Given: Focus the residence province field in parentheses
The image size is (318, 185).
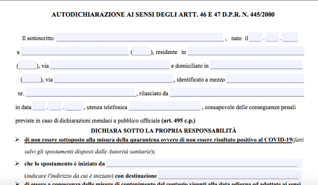Looking at the screenshot, I should 27,65.
